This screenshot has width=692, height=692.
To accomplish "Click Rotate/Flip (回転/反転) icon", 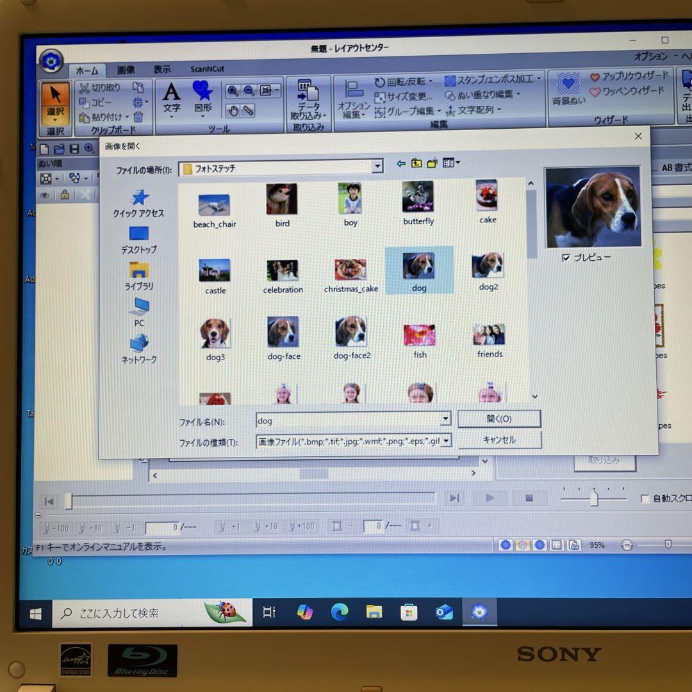I will 379,83.
